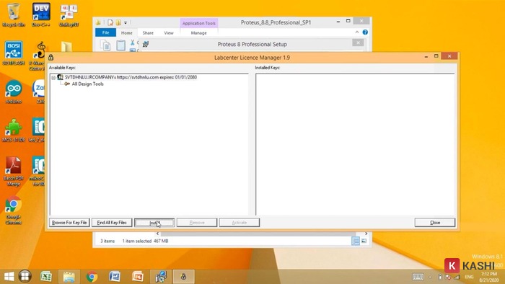Click the key icon beside All Design Tools
Image resolution: width=505 pixels, height=284 pixels.
[67, 84]
